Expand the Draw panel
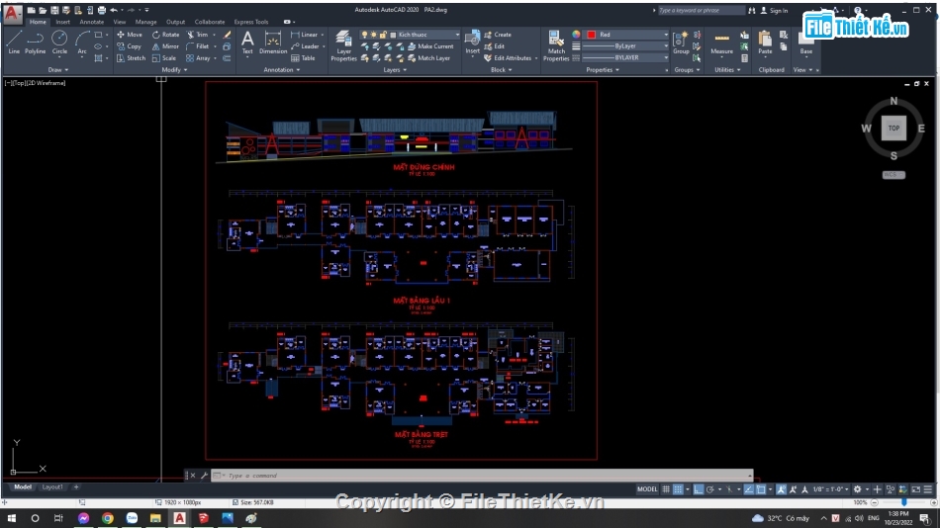The image size is (940, 528). coord(58,70)
